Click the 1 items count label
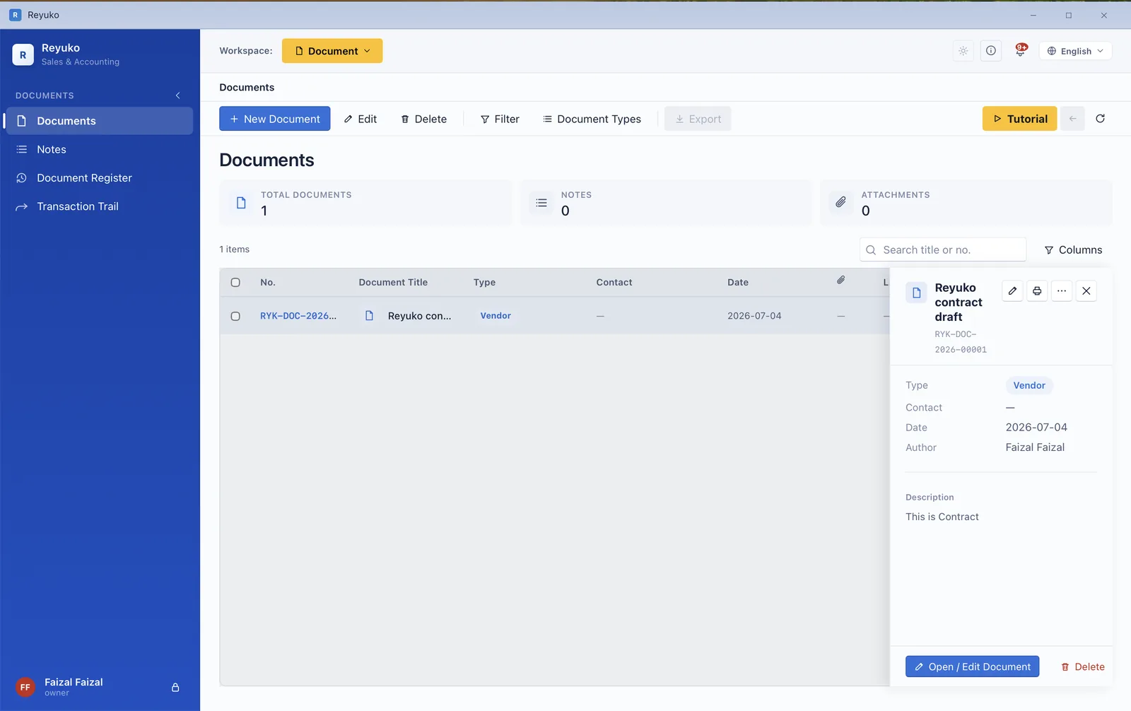Screen dimensions: 1131x711 tap(235, 249)
